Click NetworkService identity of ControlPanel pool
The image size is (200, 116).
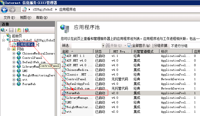[x=172, y=79]
